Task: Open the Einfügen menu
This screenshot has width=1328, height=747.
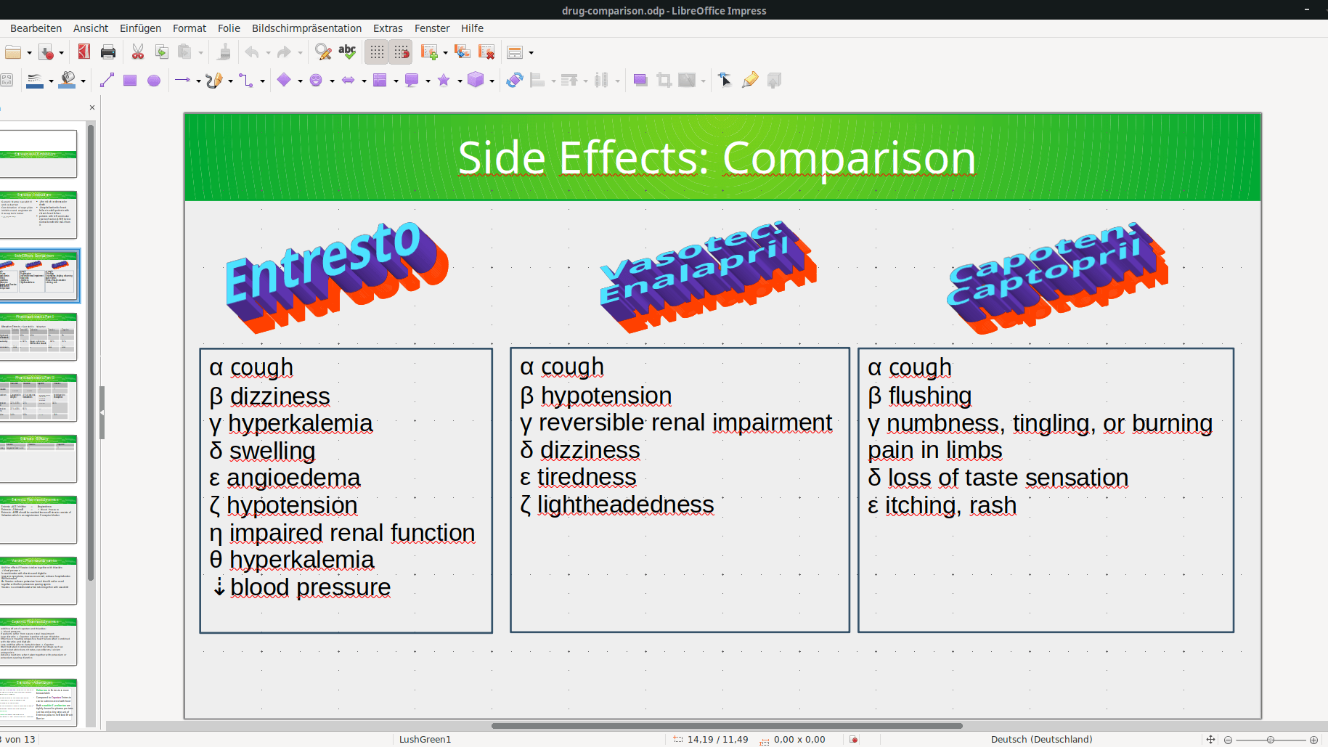Action: (x=140, y=28)
